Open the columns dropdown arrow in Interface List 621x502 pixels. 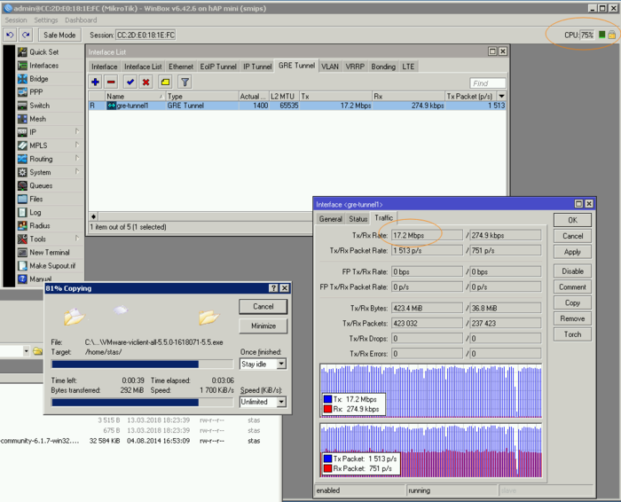pos(502,96)
